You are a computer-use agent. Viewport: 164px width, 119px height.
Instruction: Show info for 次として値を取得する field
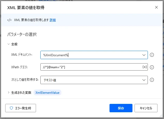pyautogui.click(x=152, y=80)
